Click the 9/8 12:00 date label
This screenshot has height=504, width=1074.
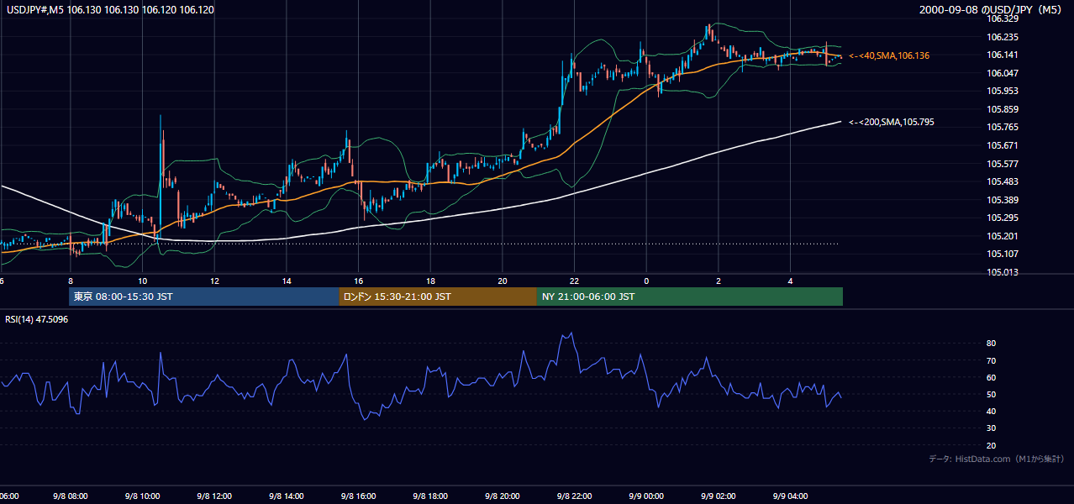coord(214,496)
